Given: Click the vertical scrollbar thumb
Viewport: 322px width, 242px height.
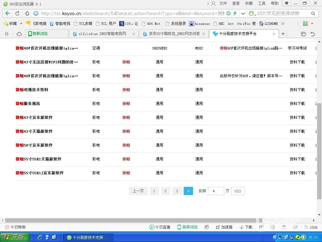Looking at the screenshot, I should [x=319, y=151].
